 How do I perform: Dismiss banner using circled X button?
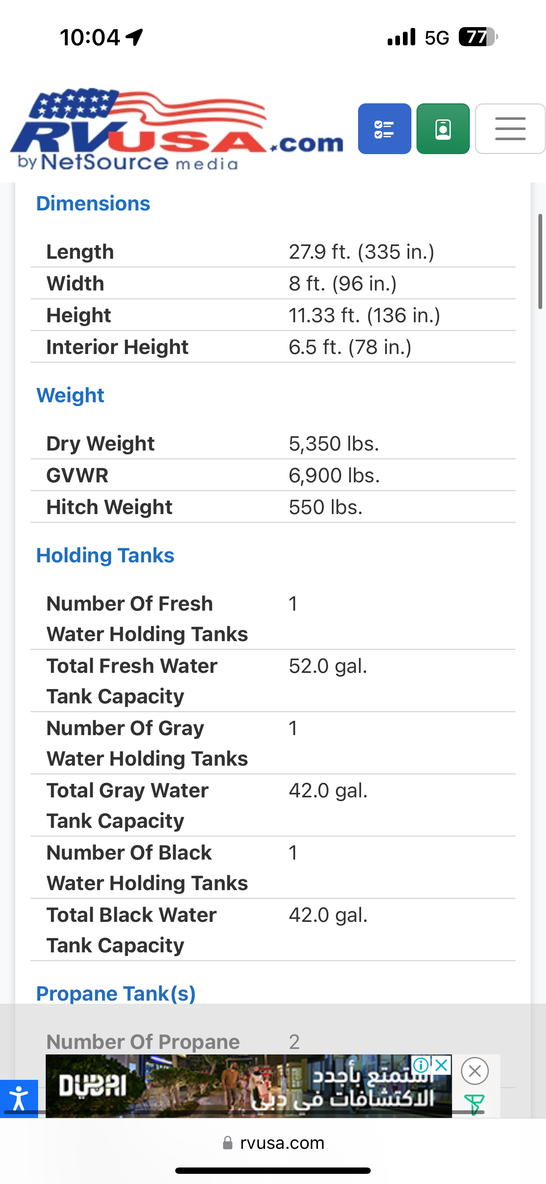(475, 1071)
